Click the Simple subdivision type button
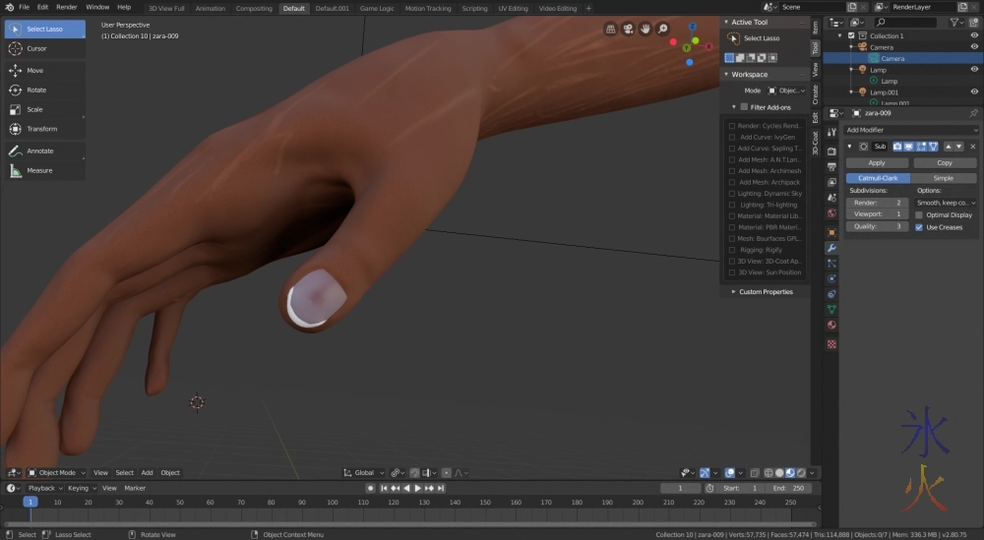 tap(943, 178)
